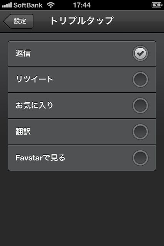
Task: Click the battery charging icon
Action: (x=157, y=5)
